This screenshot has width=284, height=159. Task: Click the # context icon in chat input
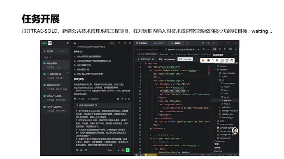(81, 150)
